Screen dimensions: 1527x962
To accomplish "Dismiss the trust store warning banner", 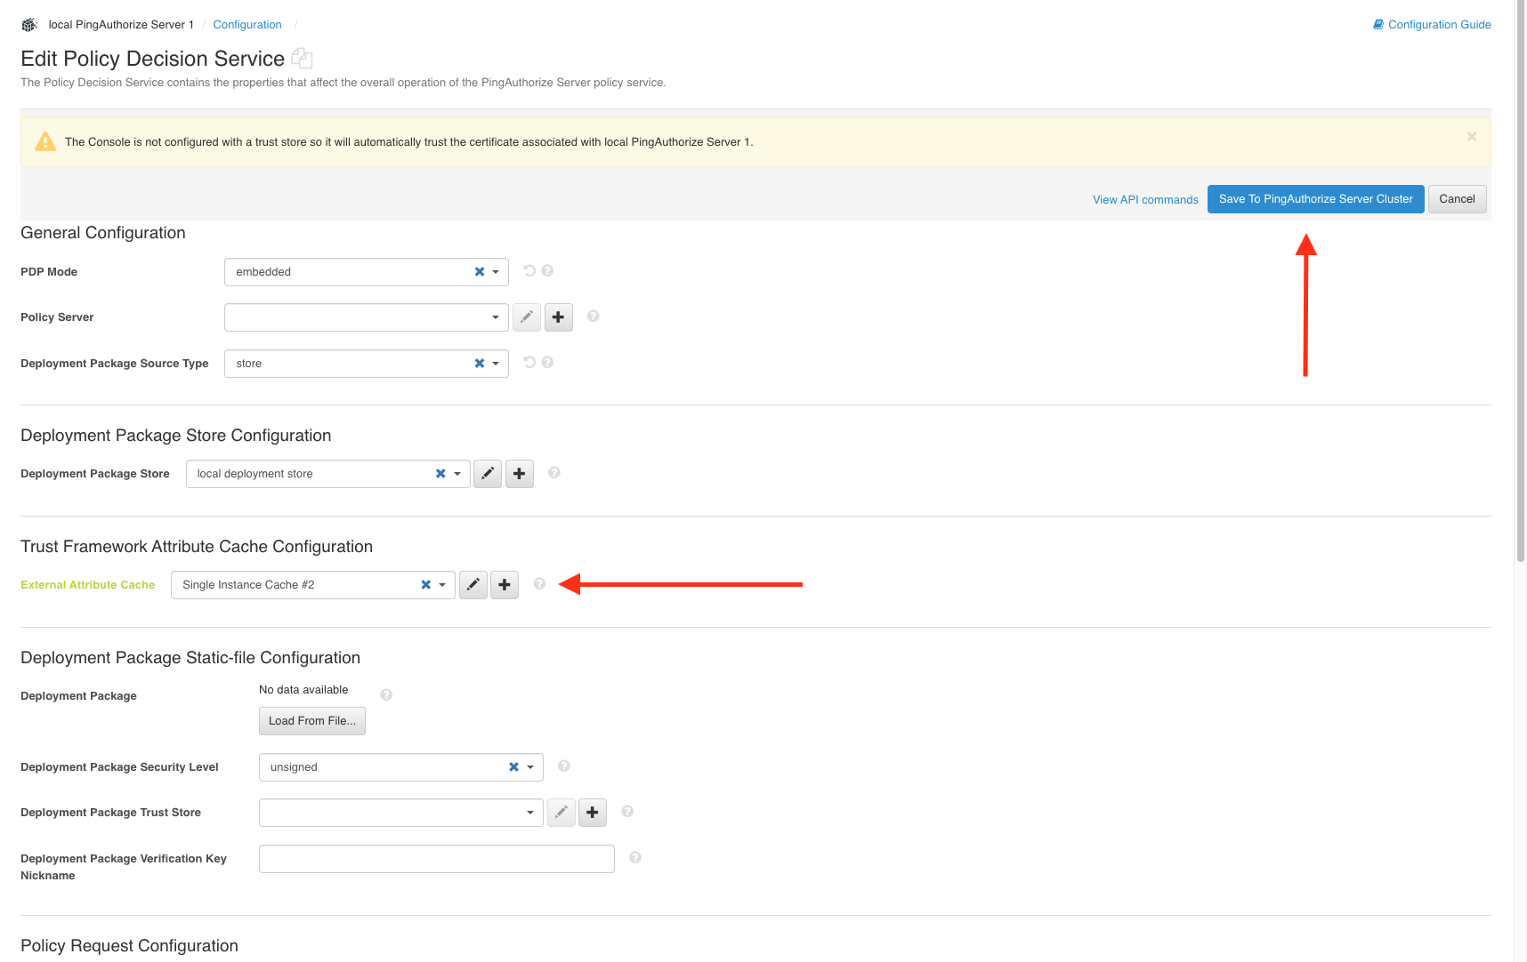I will click(1472, 137).
